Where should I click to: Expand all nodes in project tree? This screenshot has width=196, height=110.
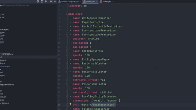[42, 1]
